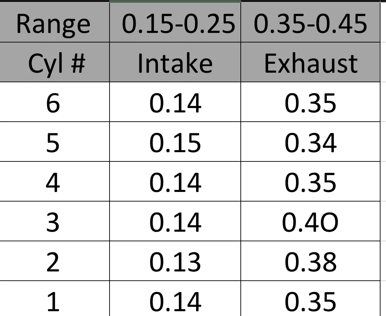
Task: Select cylinder 5 intake value 0.15
Action: [x=175, y=142]
